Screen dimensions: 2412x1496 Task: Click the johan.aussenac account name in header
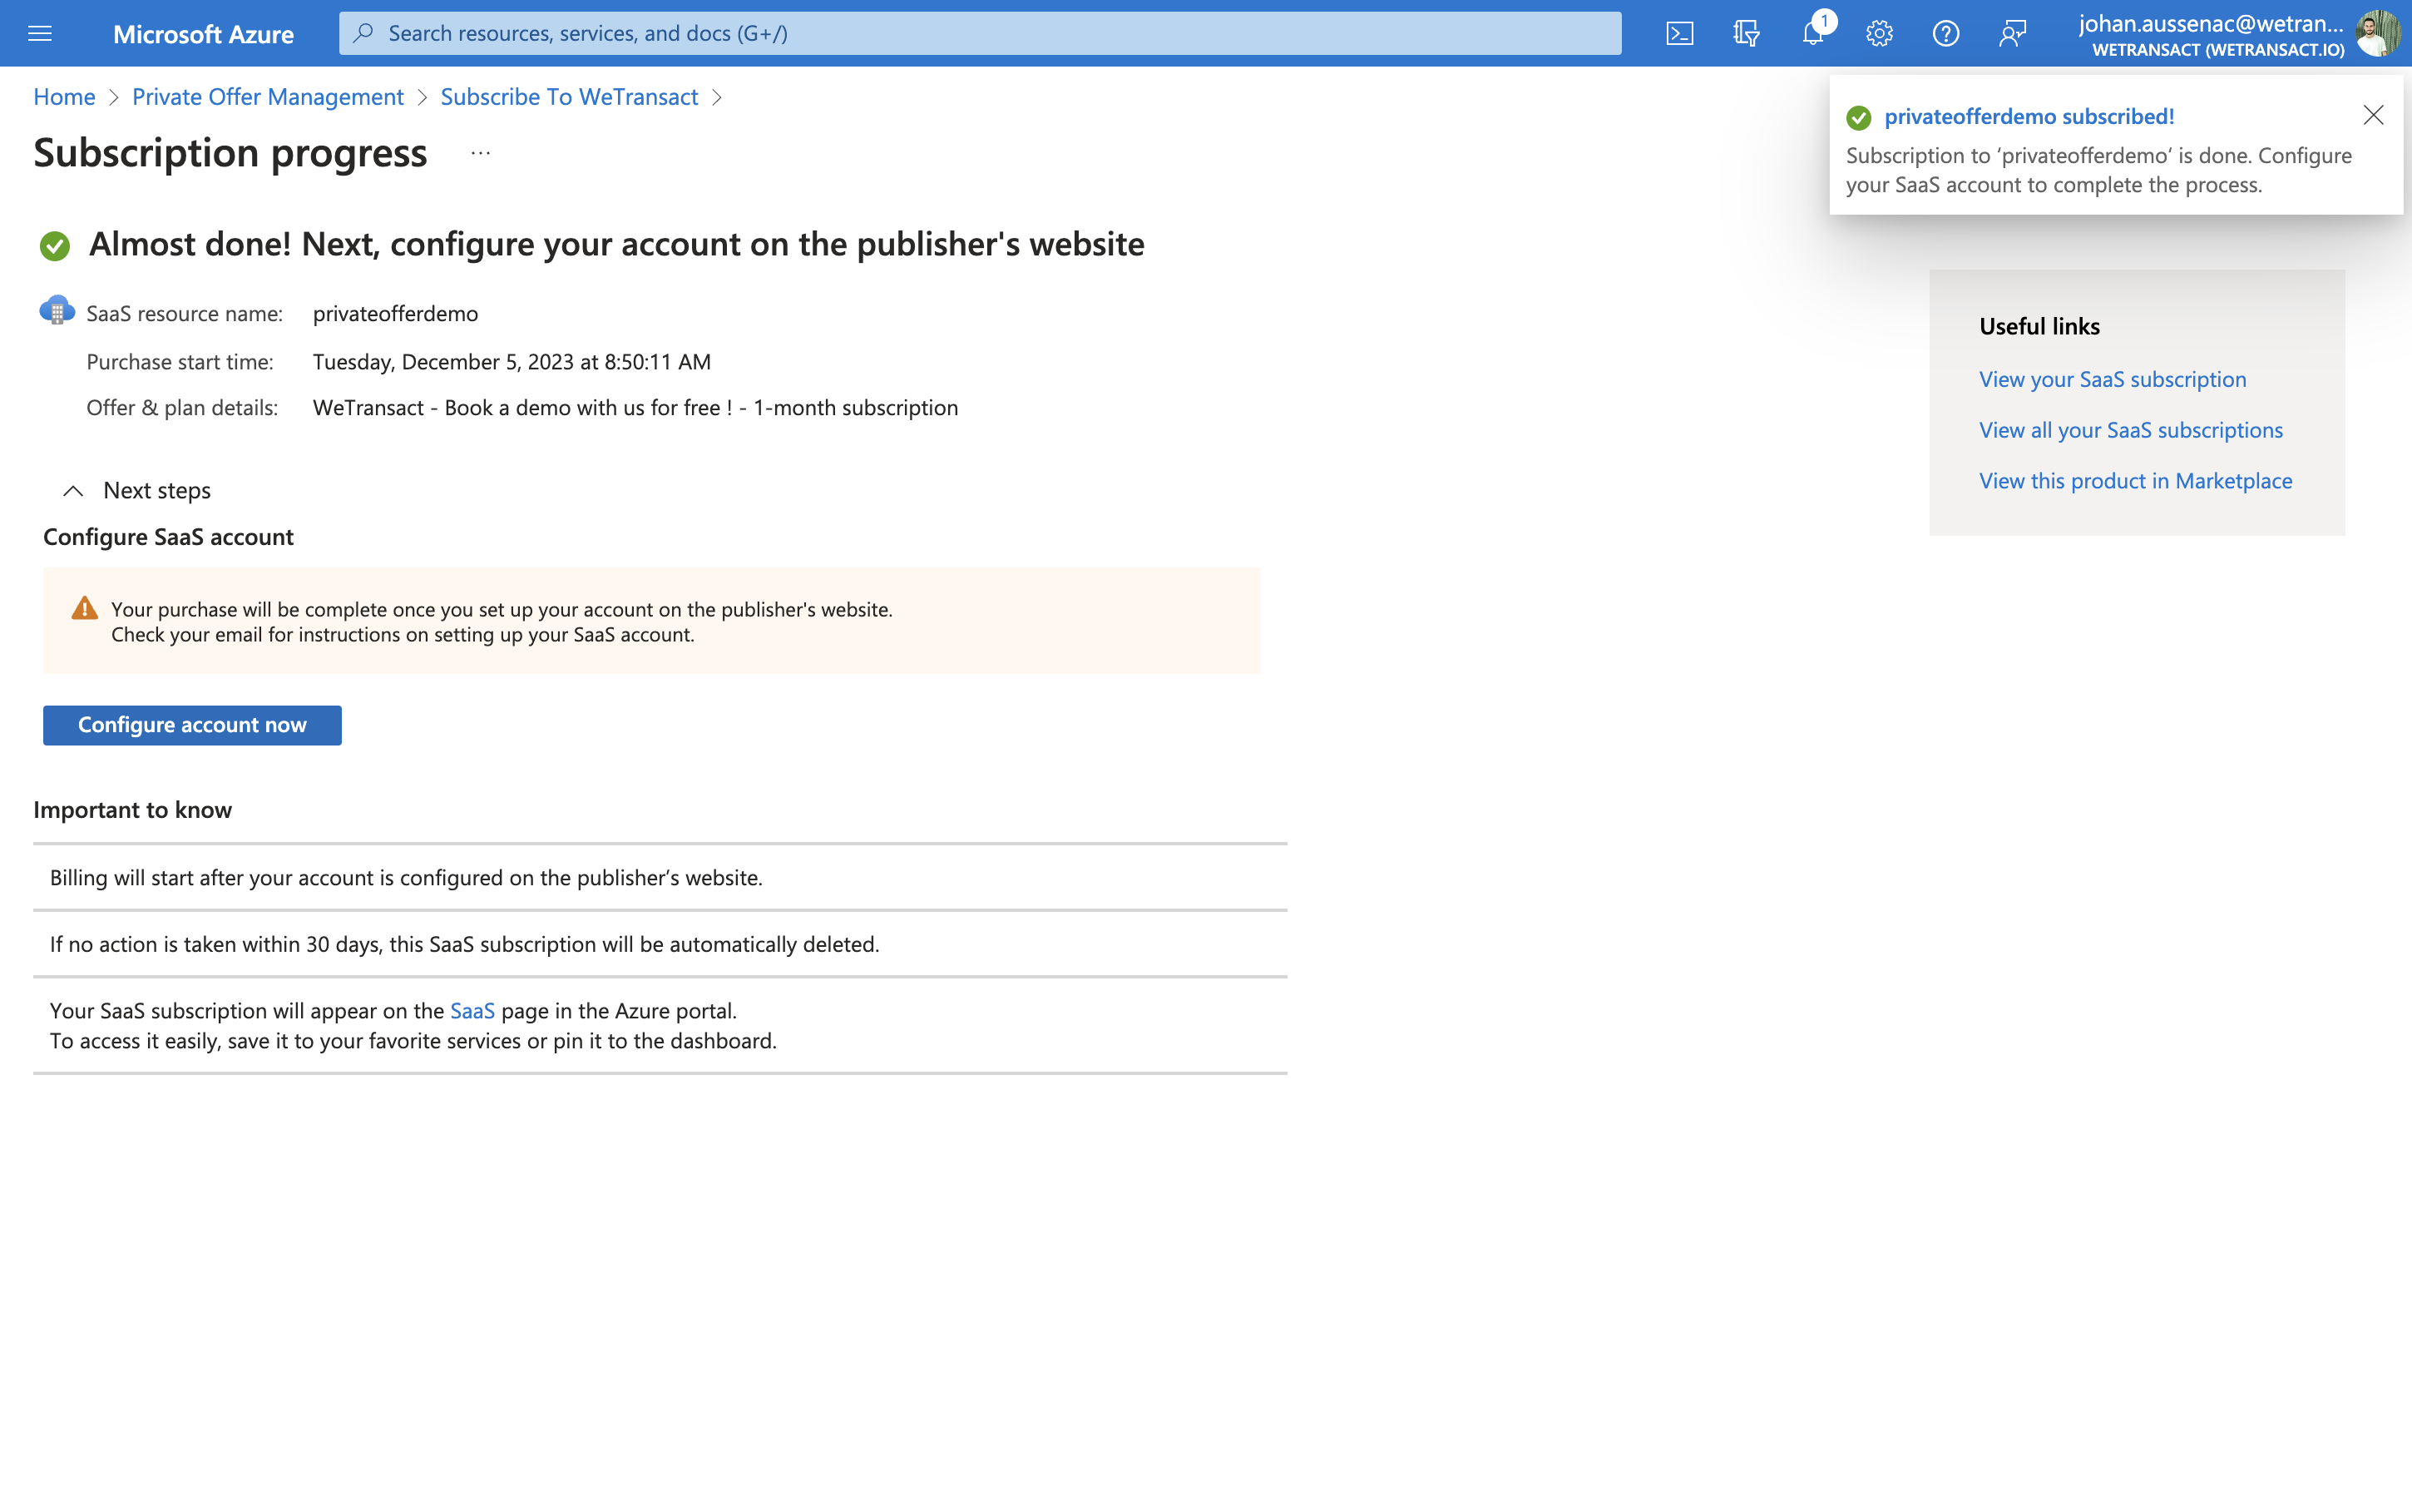point(2212,24)
